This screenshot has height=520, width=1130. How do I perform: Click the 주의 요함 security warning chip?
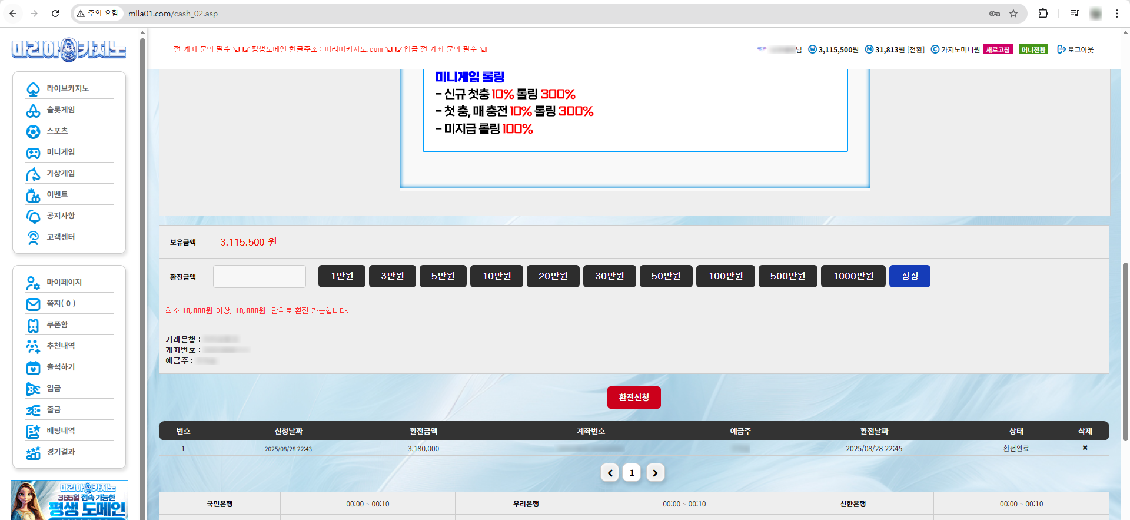click(98, 14)
